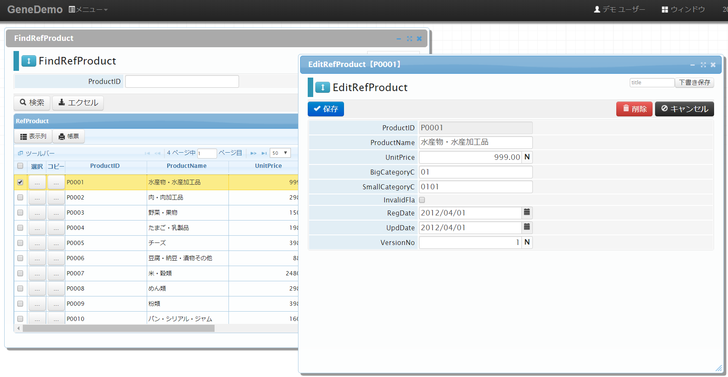Viewport: 728px width, 377px height.
Task: Click the RegDate input field
Action: pos(470,213)
